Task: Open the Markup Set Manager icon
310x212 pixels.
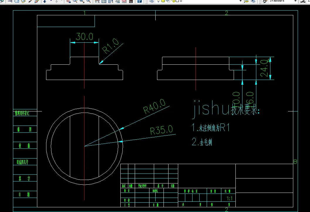Action: 124,1
